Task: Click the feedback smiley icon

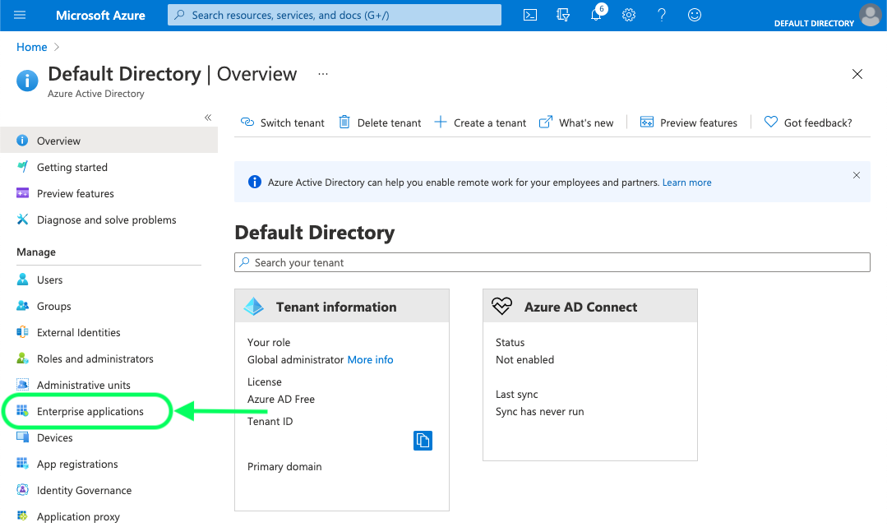Action: [x=694, y=16]
